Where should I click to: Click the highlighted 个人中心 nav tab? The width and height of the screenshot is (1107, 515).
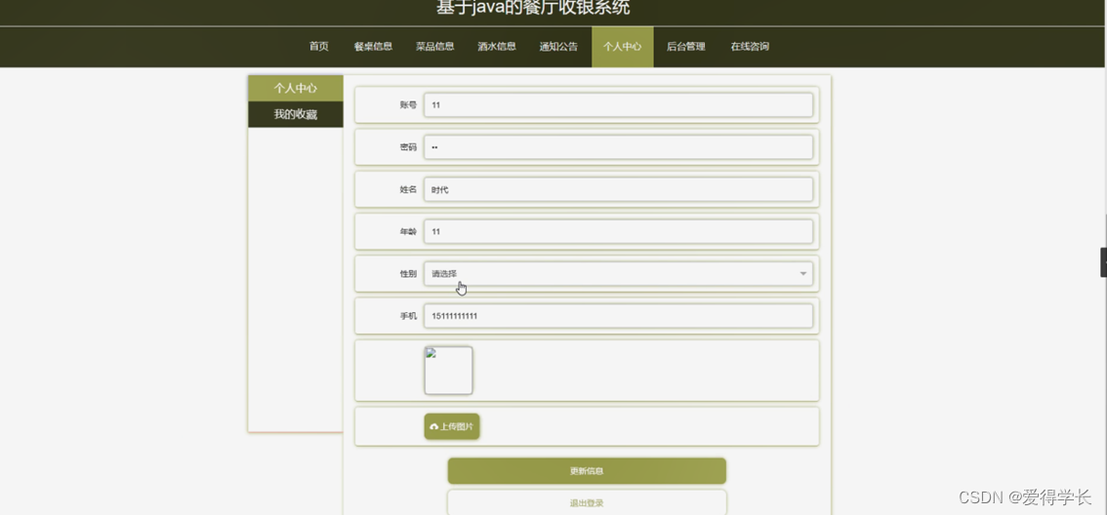[622, 47]
